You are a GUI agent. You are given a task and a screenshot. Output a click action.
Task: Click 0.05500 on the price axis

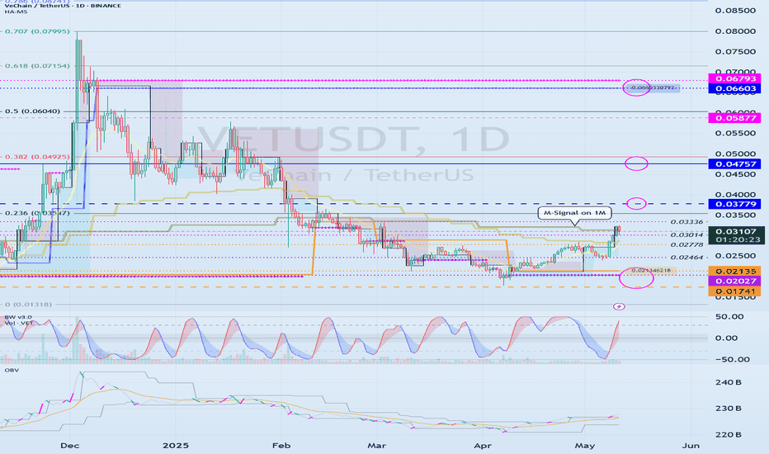(735, 134)
